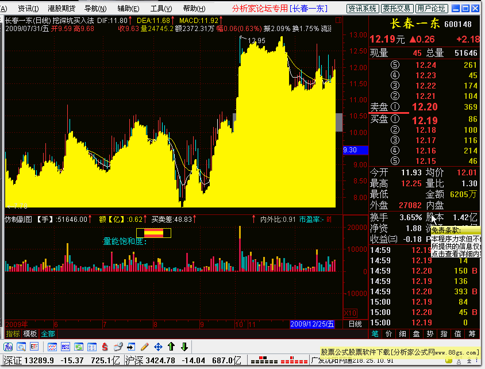Switch to the 全部 tab
Image resolution: width=485 pixels, height=369 pixels.
tap(48, 334)
